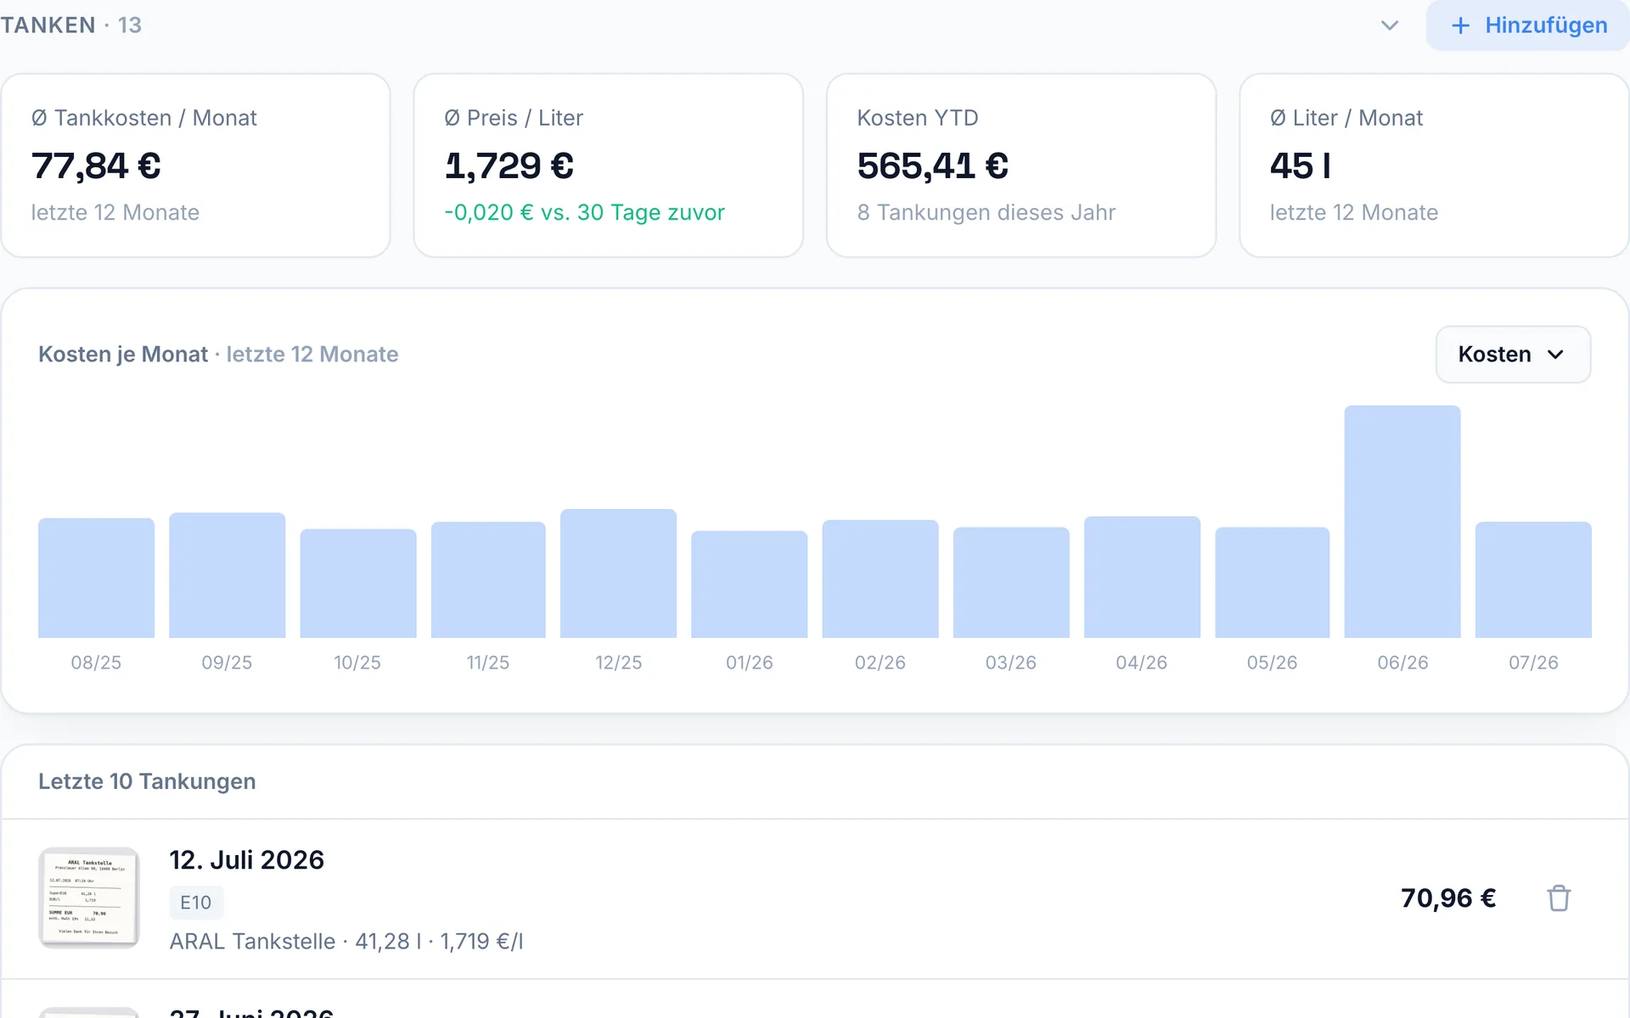Click the TANKEN section title
The width and height of the screenshot is (1630, 1018).
click(48, 25)
